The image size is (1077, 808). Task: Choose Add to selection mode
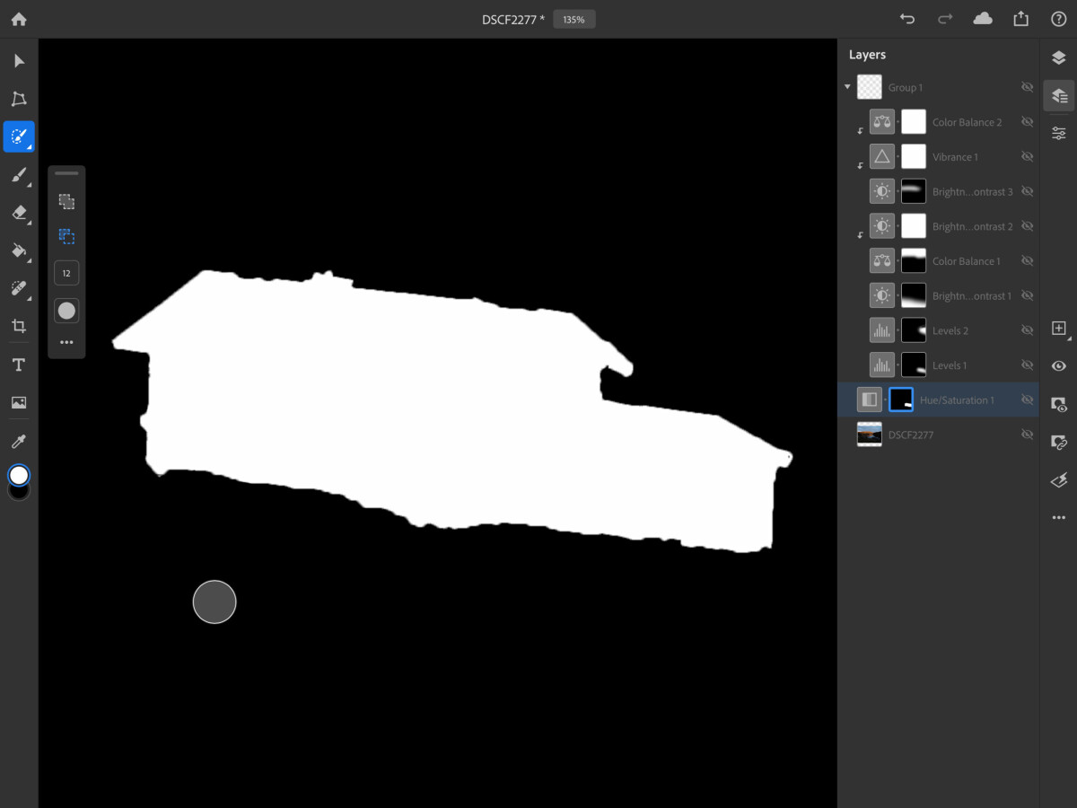(x=66, y=202)
